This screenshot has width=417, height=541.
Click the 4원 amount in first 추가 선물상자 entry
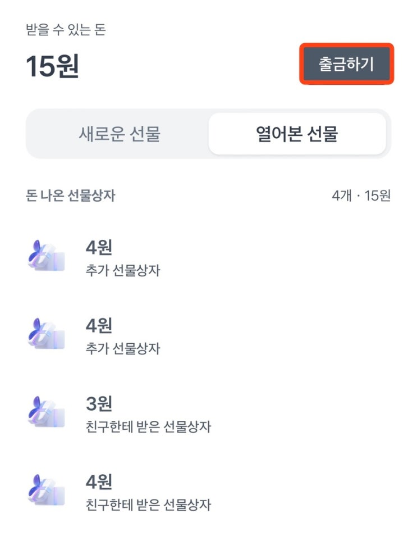coord(98,247)
